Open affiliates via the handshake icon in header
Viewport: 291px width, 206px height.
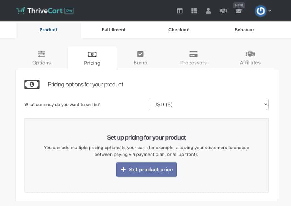[x=223, y=10]
